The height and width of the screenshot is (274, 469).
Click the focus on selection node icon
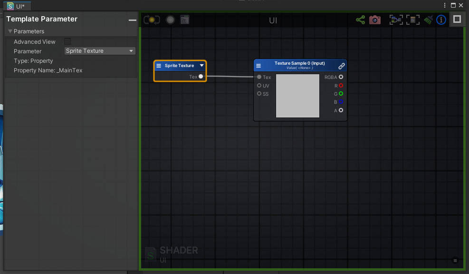pos(396,20)
